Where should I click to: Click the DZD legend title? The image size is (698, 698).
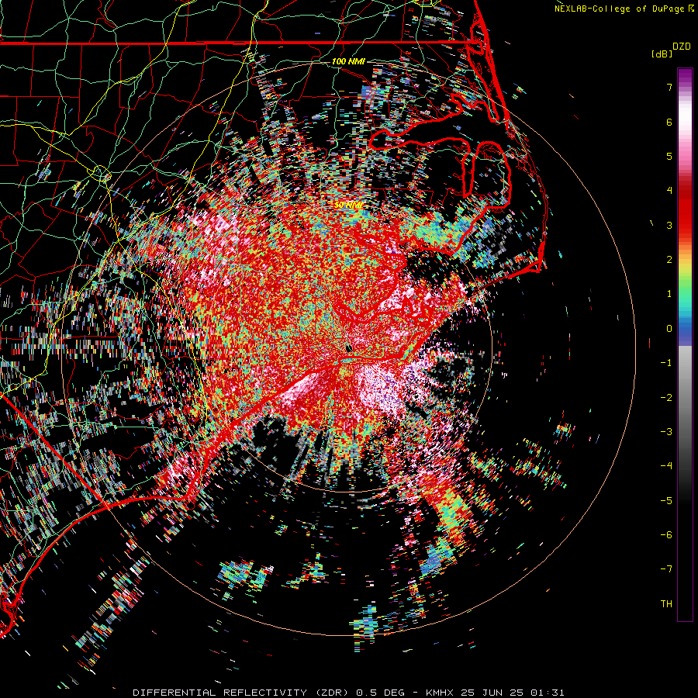tap(682, 47)
